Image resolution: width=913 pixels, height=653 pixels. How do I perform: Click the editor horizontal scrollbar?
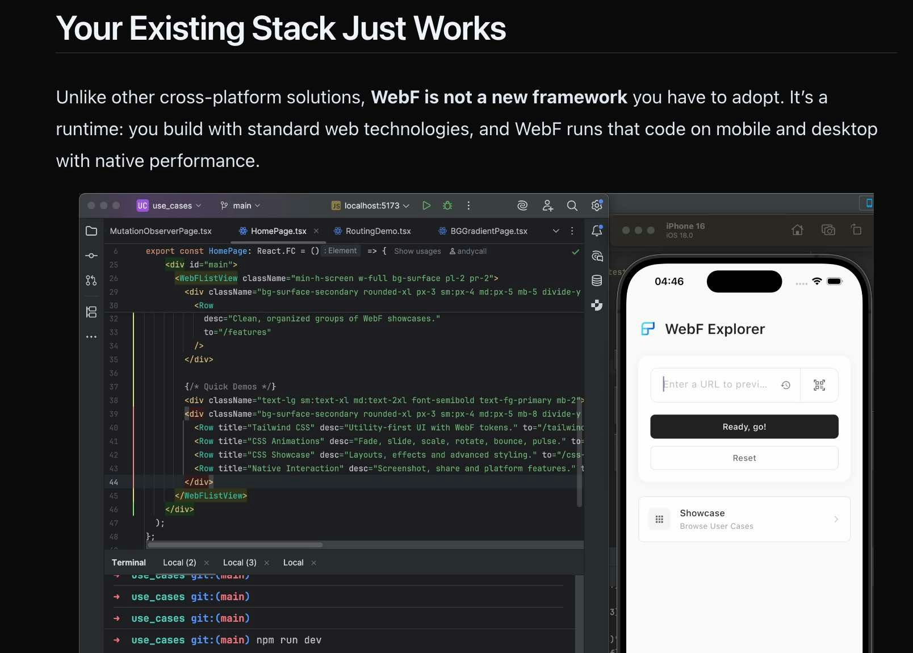235,545
